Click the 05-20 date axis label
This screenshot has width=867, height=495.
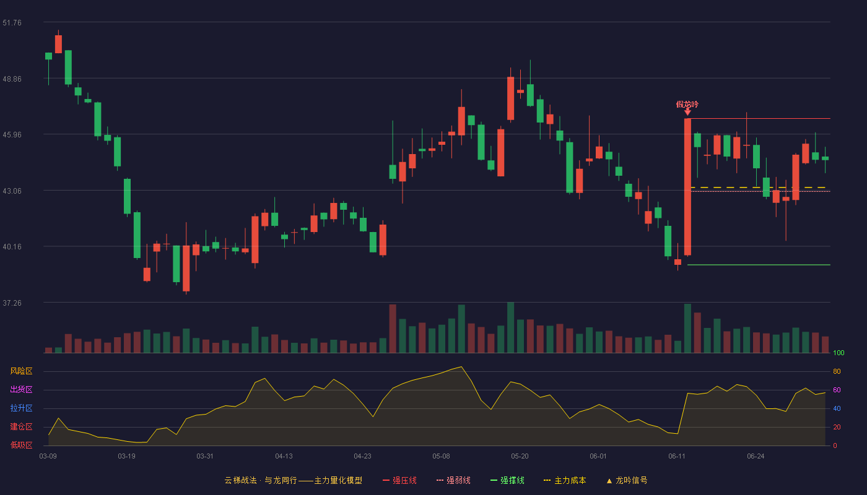[x=520, y=456]
